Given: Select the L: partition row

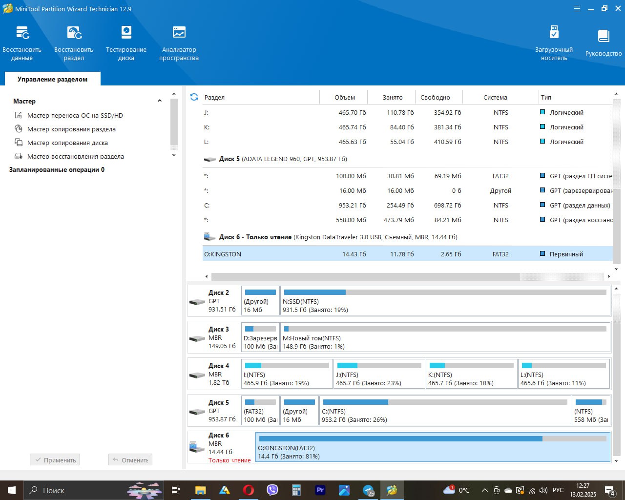Looking at the screenshot, I should coord(407,142).
